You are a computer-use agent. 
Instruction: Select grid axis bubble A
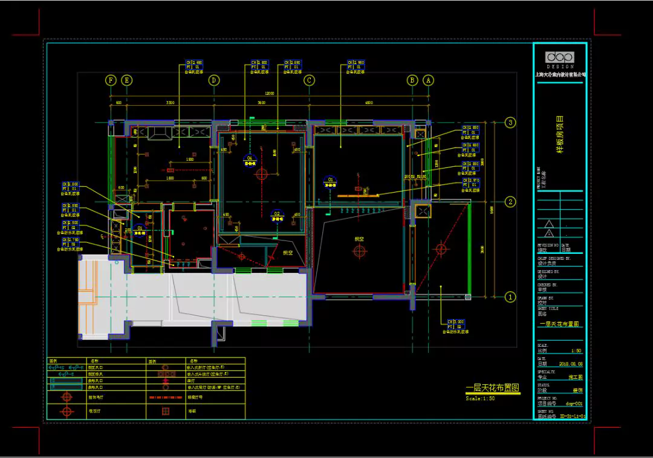[428, 80]
